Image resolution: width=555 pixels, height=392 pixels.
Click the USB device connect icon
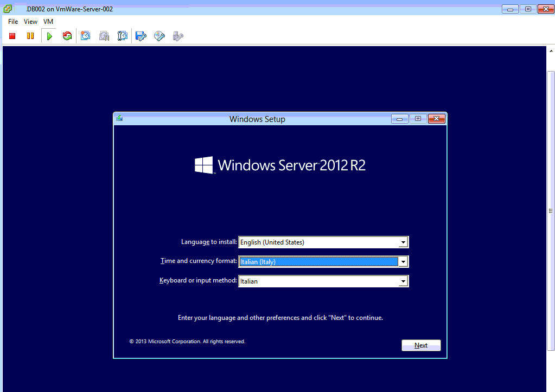178,36
